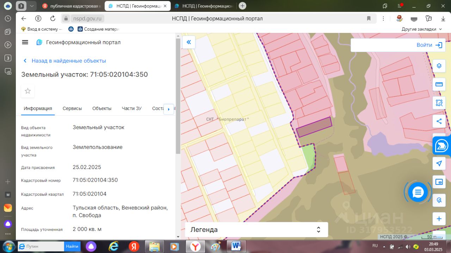Open the hamburger menu of Геоинформационный портал
451x253 pixels.
(x=25, y=42)
